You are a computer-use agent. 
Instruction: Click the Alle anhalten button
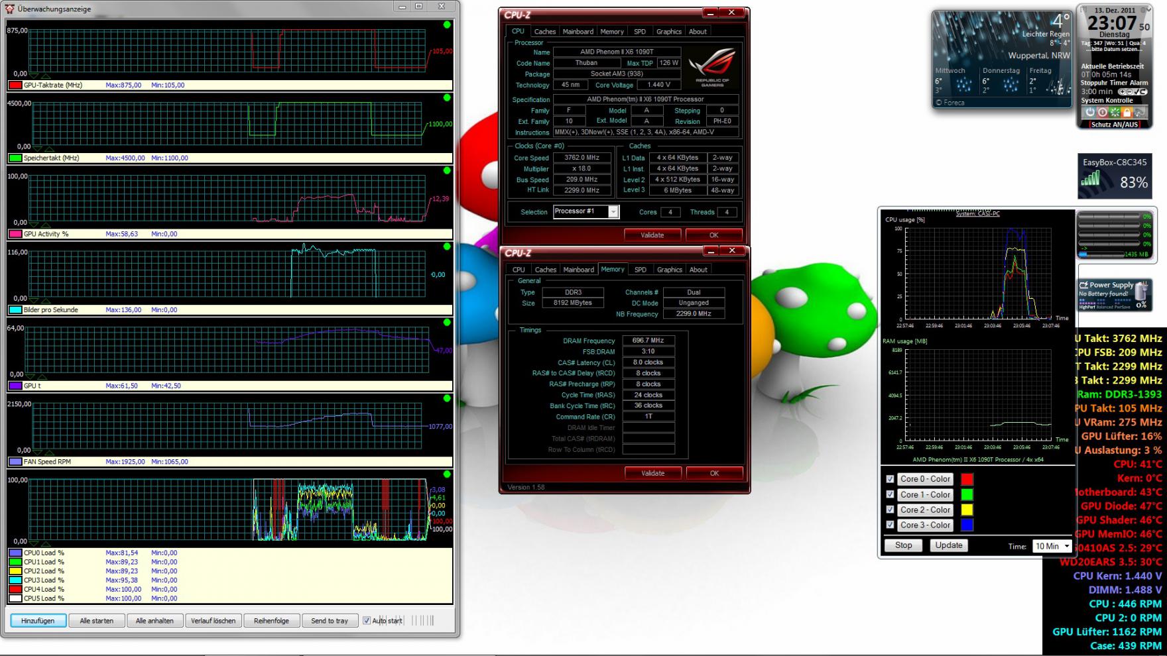[154, 621]
